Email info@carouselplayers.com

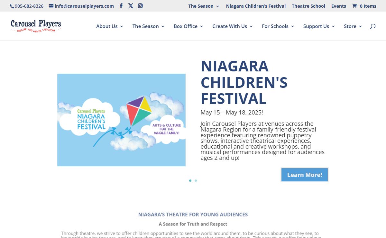[x=84, y=6]
